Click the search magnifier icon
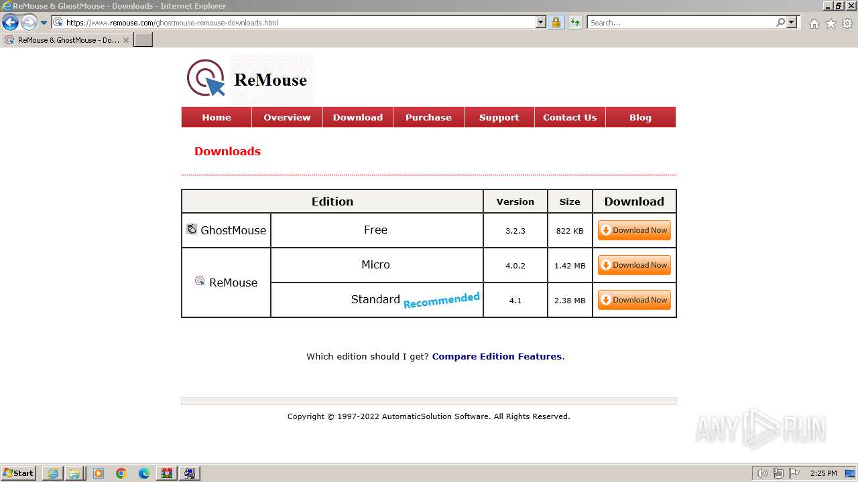 (780, 22)
